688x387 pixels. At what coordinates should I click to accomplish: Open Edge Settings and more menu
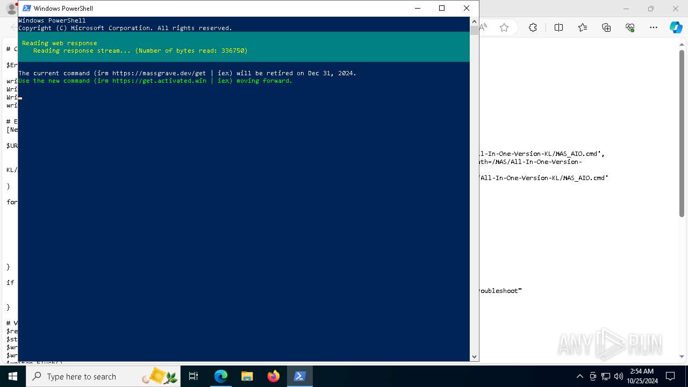pyautogui.click(x=654, y=28)
